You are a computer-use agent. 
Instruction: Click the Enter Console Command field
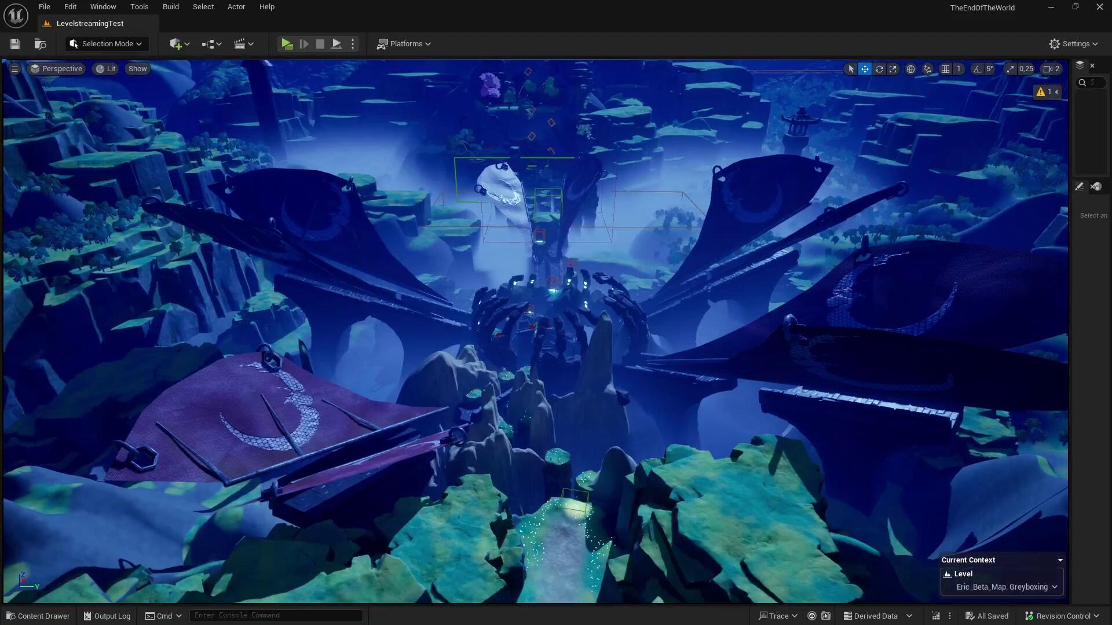pos(276,616)
